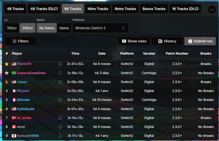Click the French flag beside Phylalix
Screen dimensions: 219x141
click(x=14, y=91)
